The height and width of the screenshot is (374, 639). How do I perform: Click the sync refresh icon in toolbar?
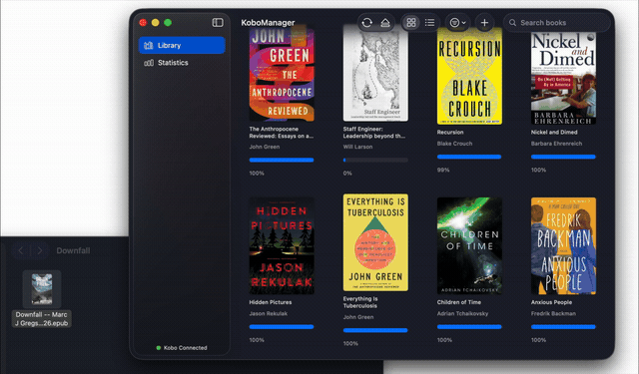click(x=366, y=23)
